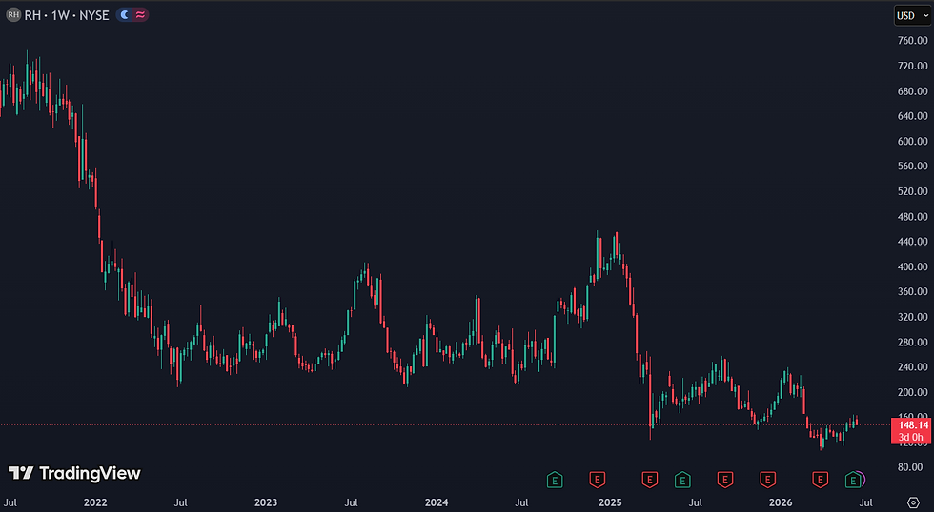The width and height of the screenshot is (934, 512).
Task: Click the red 148.14 current price label
Action: pos(912,430)
